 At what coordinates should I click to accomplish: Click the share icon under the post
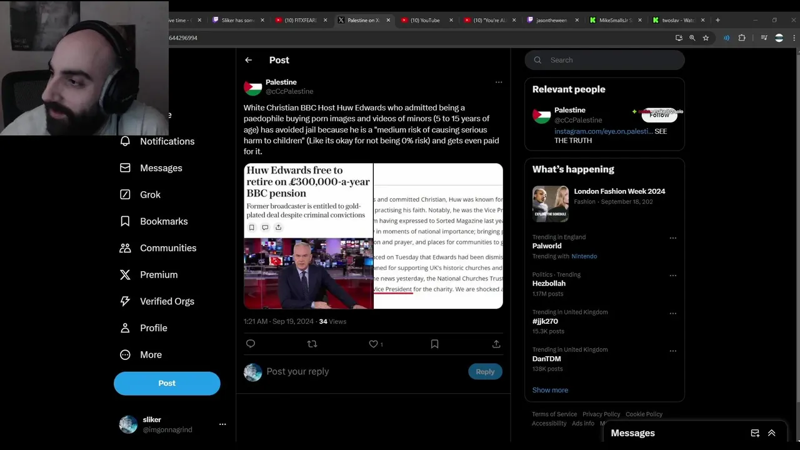click(496, 344)
